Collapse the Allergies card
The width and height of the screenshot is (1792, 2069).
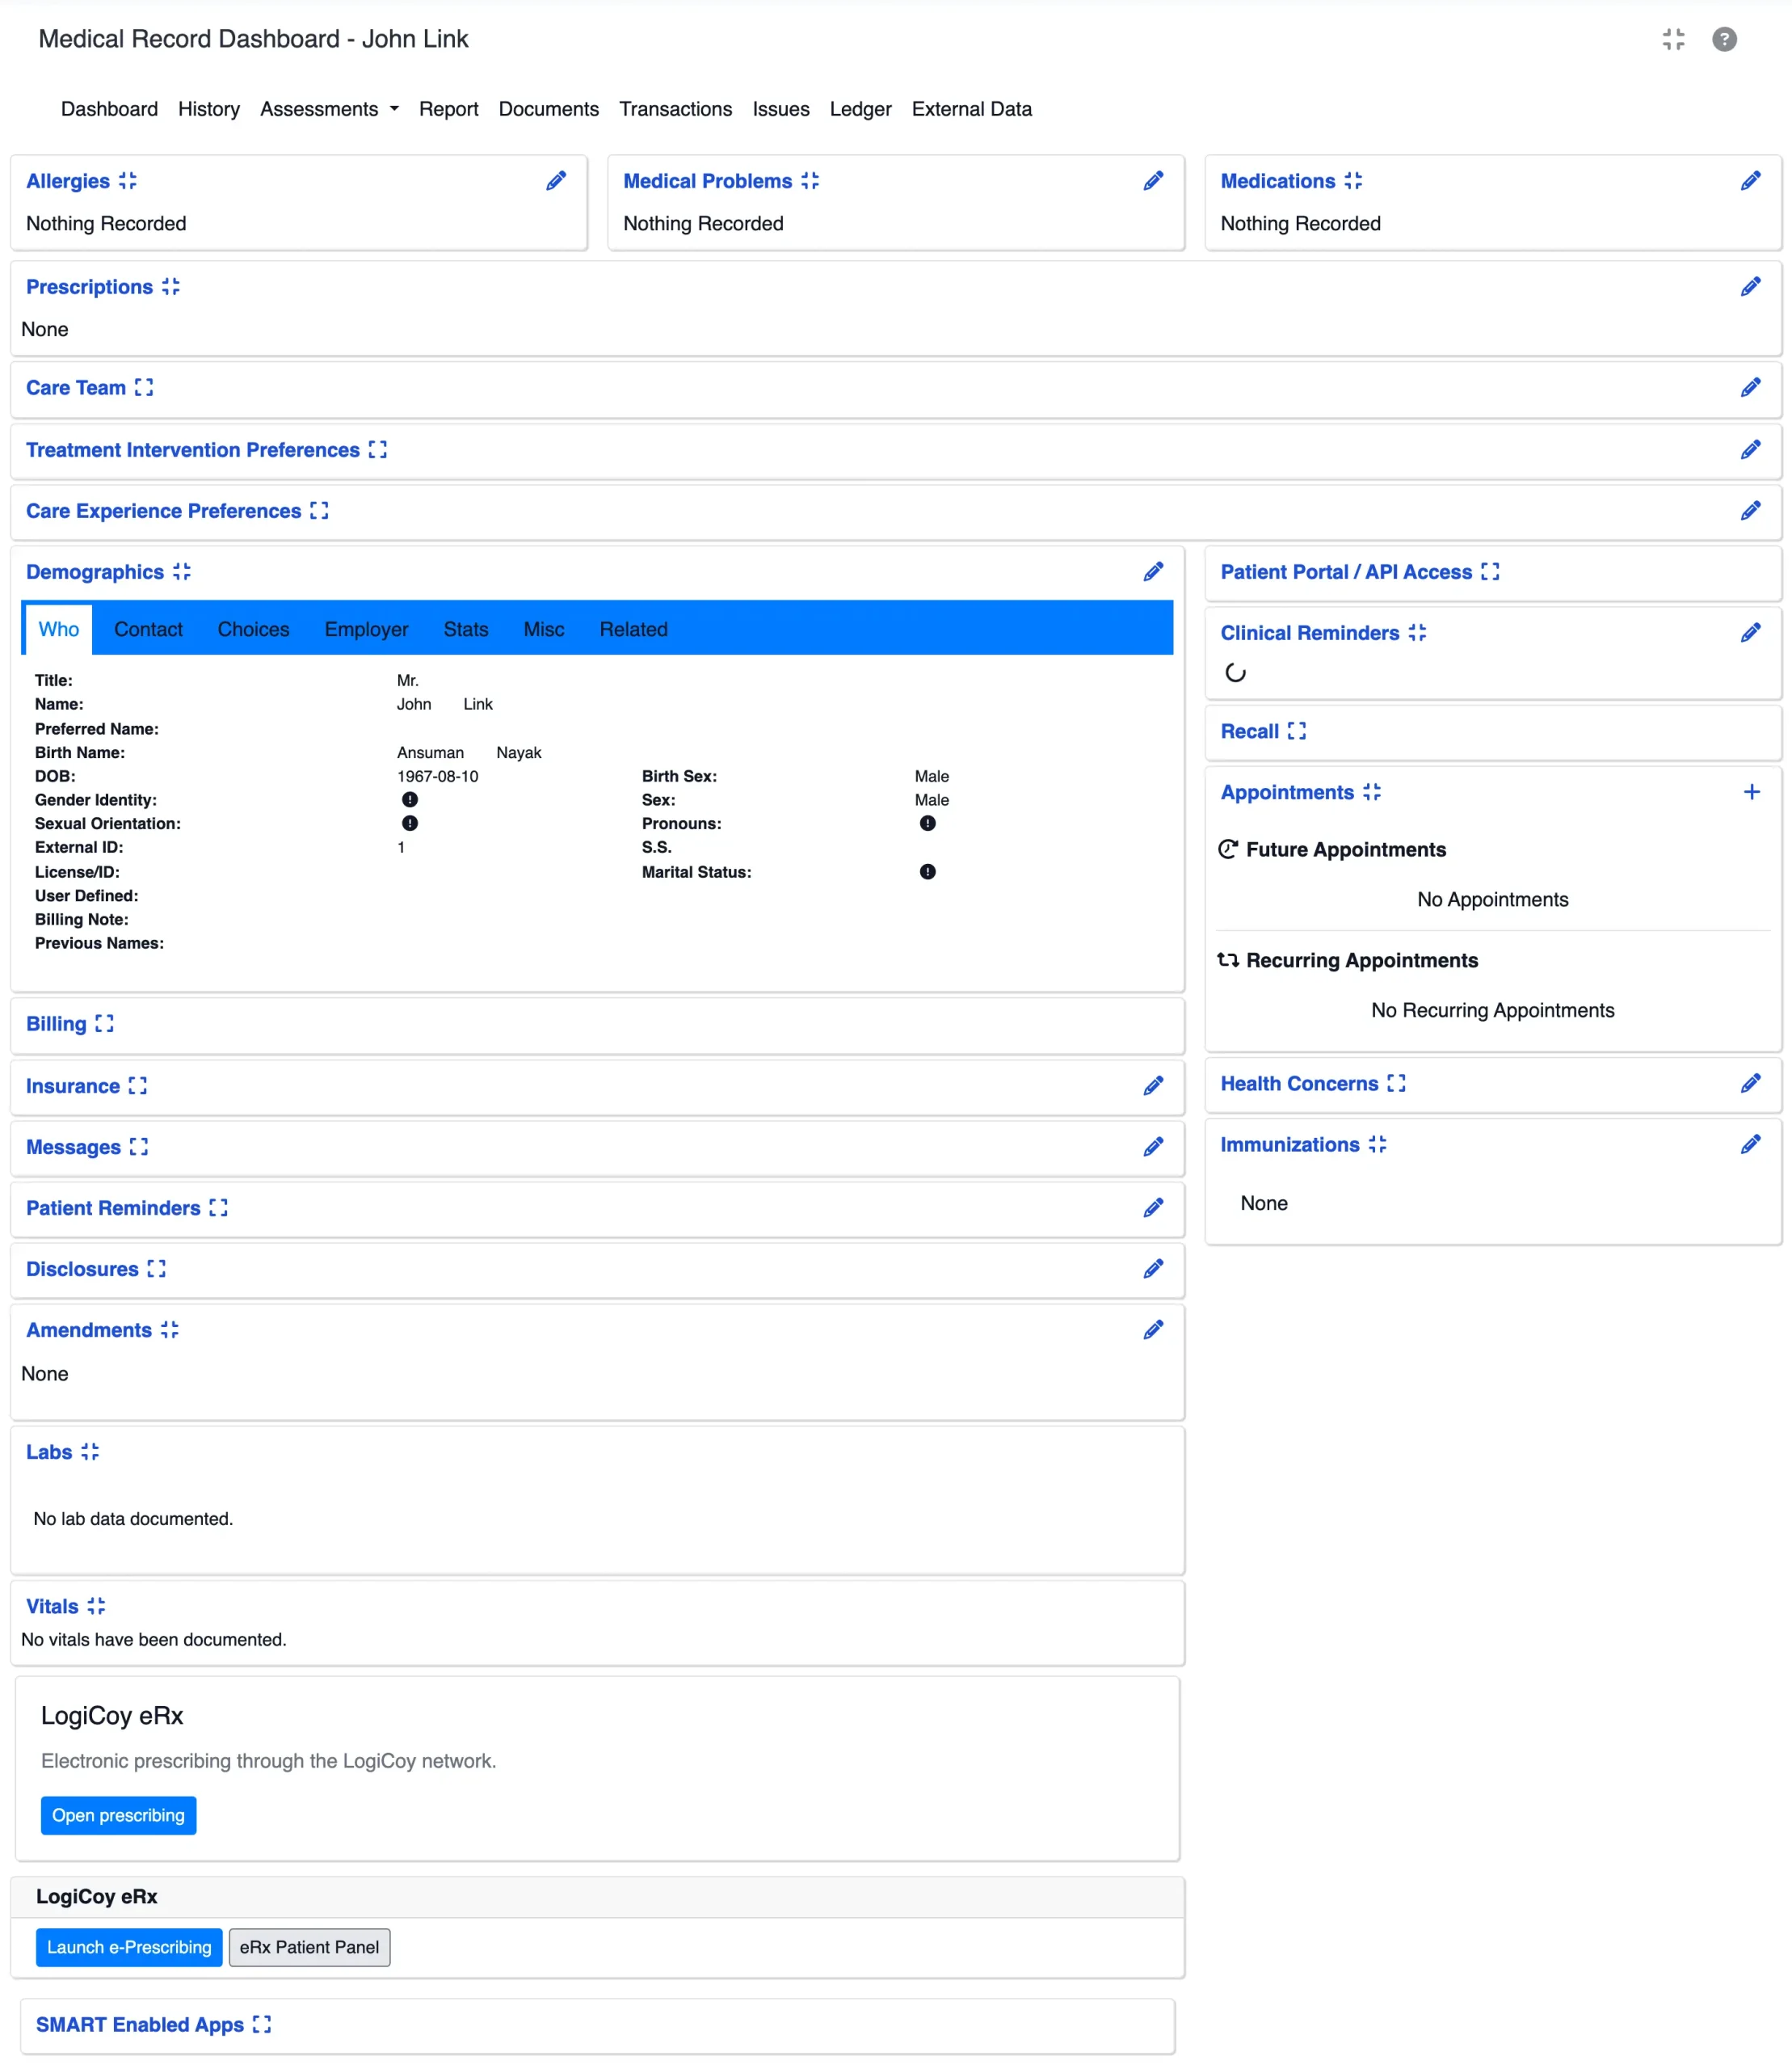click(x=128, y=181)
